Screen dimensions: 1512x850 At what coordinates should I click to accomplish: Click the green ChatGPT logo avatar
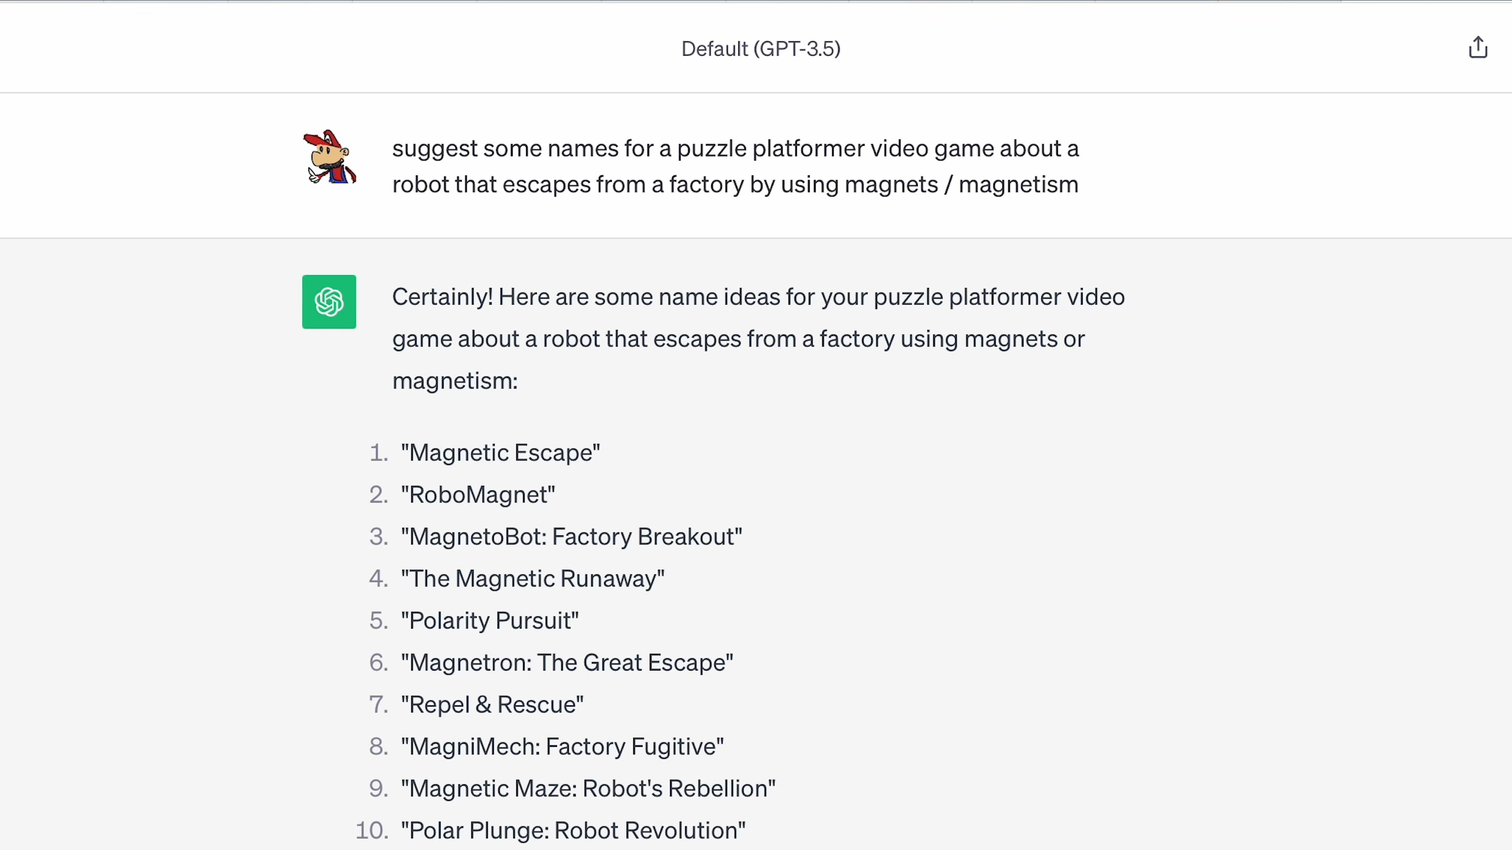[x=329, y=302]
